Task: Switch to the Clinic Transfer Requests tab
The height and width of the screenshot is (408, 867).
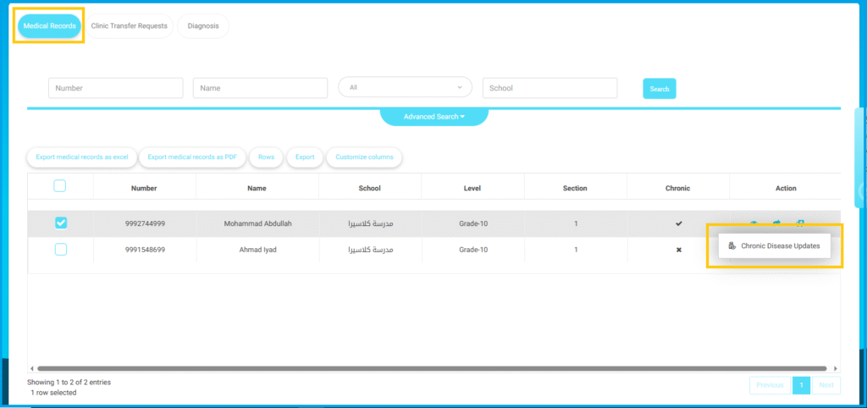Action: coord(130,26)
